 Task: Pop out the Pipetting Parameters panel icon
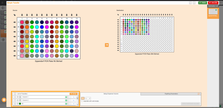click(x=199, y=94)
